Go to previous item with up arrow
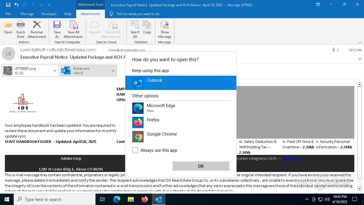The width and height of the screenshot is (364, 205). (x=33, y=5)
